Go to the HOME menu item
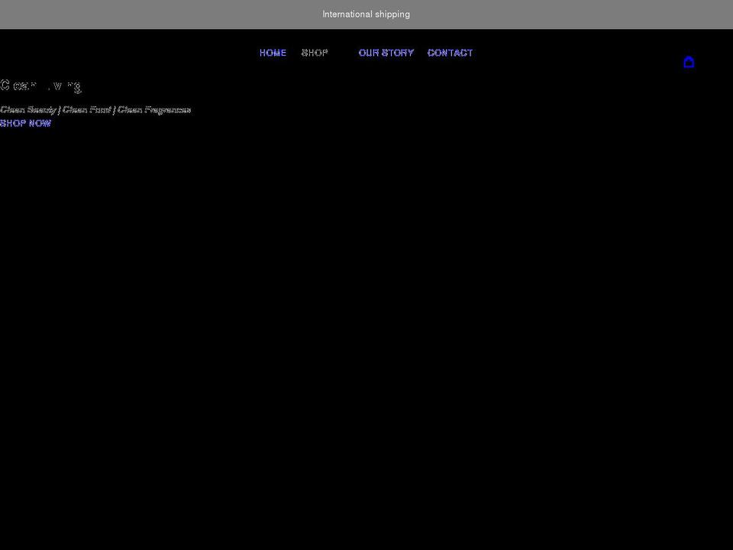This screenshot has width=733, height=550. [273, 53]
